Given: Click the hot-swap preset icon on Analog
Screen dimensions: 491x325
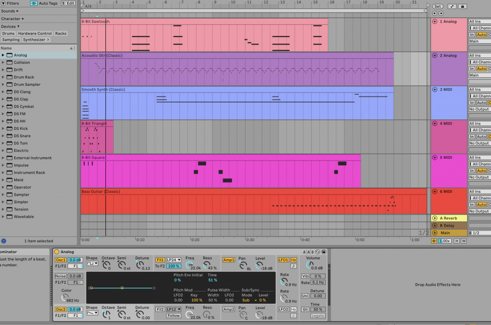Looking at the screenshot, I should 317,252.
